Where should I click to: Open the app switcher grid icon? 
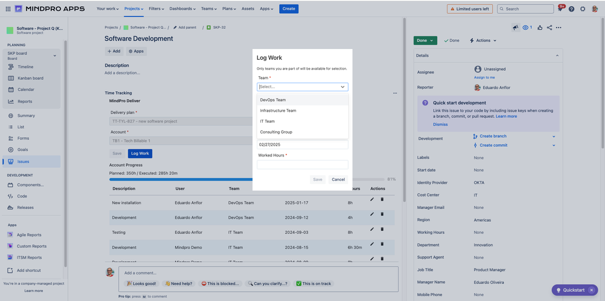click(x=8, y=9)
